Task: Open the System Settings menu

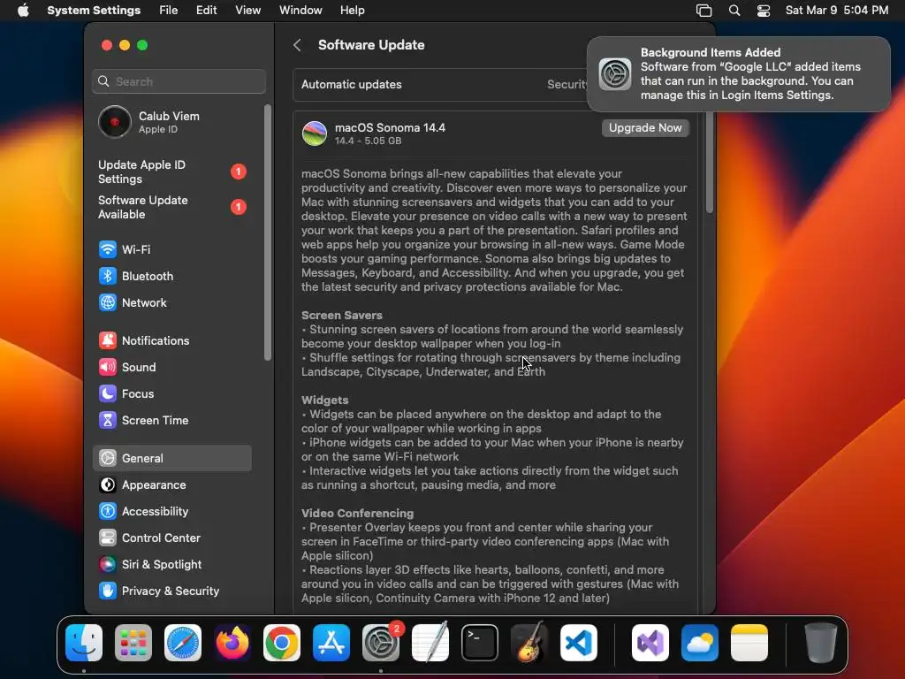Action: 94,11
